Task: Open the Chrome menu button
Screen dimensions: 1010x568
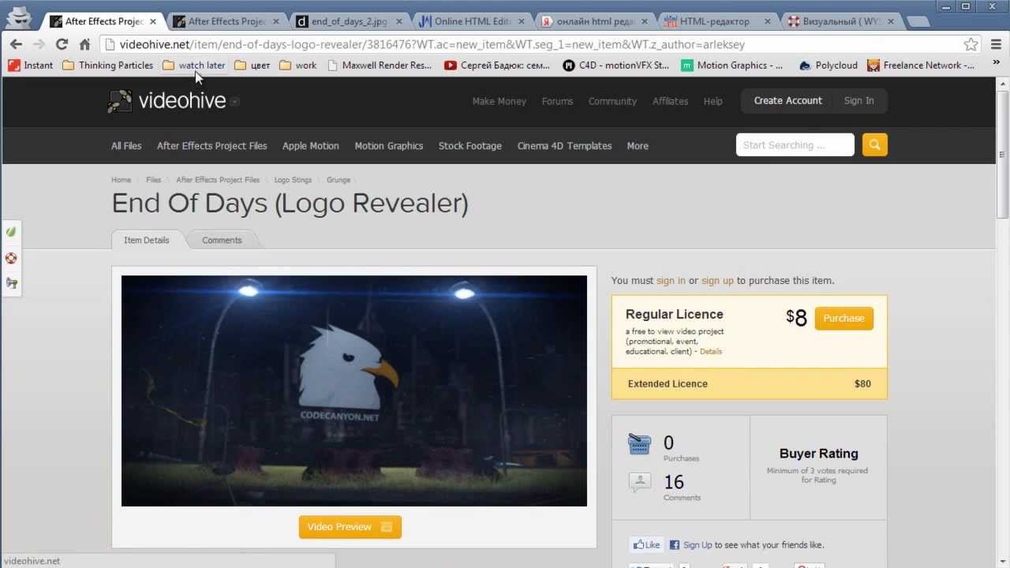Action: click(996, 44)
